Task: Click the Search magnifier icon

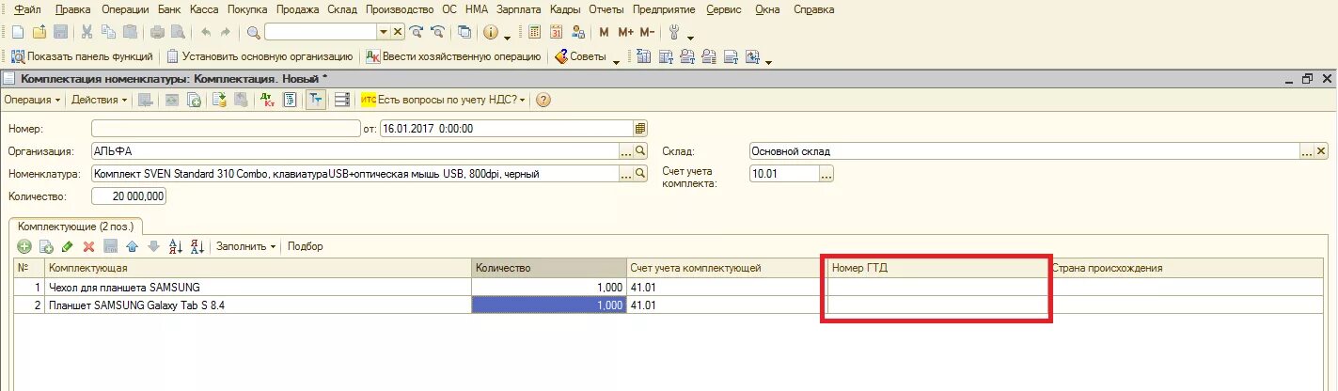Action: click(x=253, y=32)
